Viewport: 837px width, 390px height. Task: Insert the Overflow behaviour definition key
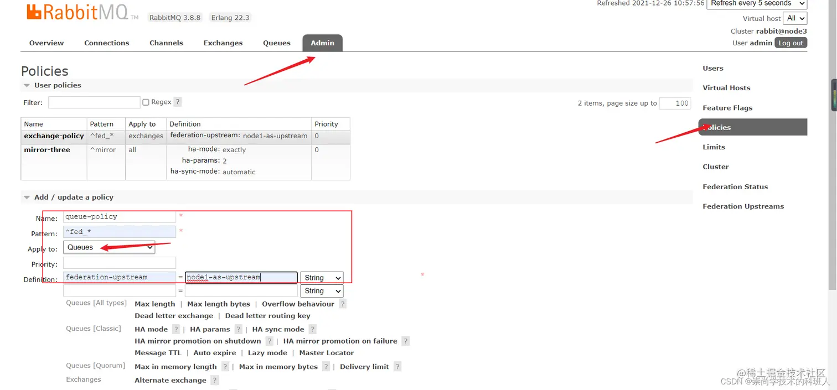(x=298, y=304)
